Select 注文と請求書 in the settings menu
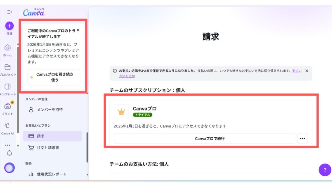Image resolution: width=332 pixels, height=187 pixels. pyautogui.click(x=48, y=148)
